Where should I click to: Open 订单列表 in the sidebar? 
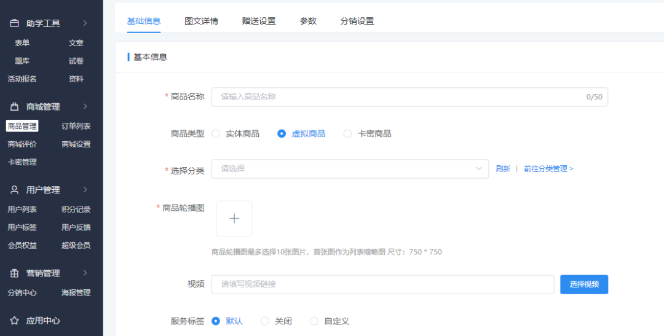tap(76, 126)
